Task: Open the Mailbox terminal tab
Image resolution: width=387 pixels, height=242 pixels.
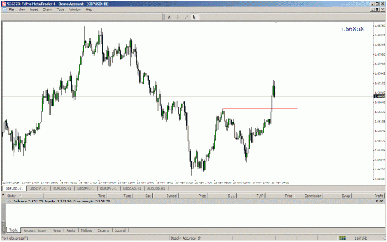Action: coord(87,230)
